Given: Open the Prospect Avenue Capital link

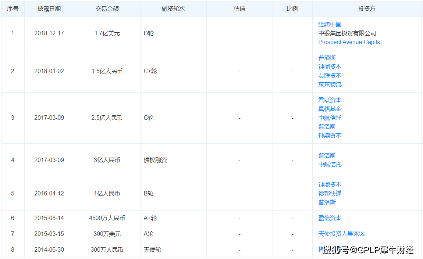Looking at the screenshot, I should pos(350,42).
